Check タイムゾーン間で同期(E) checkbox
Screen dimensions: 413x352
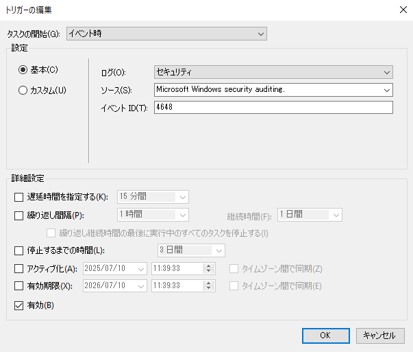coord(234,285)
